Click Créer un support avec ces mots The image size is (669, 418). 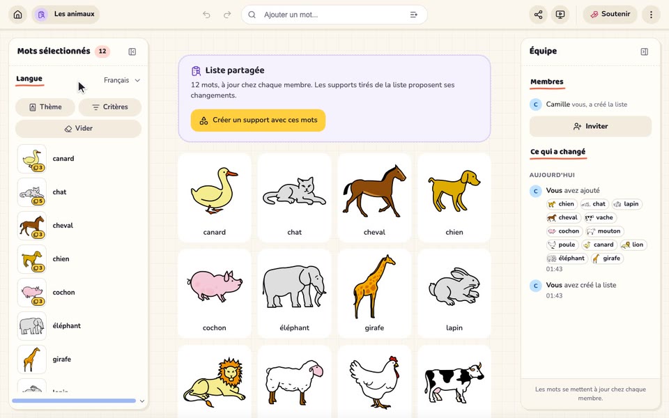(258, 121)
